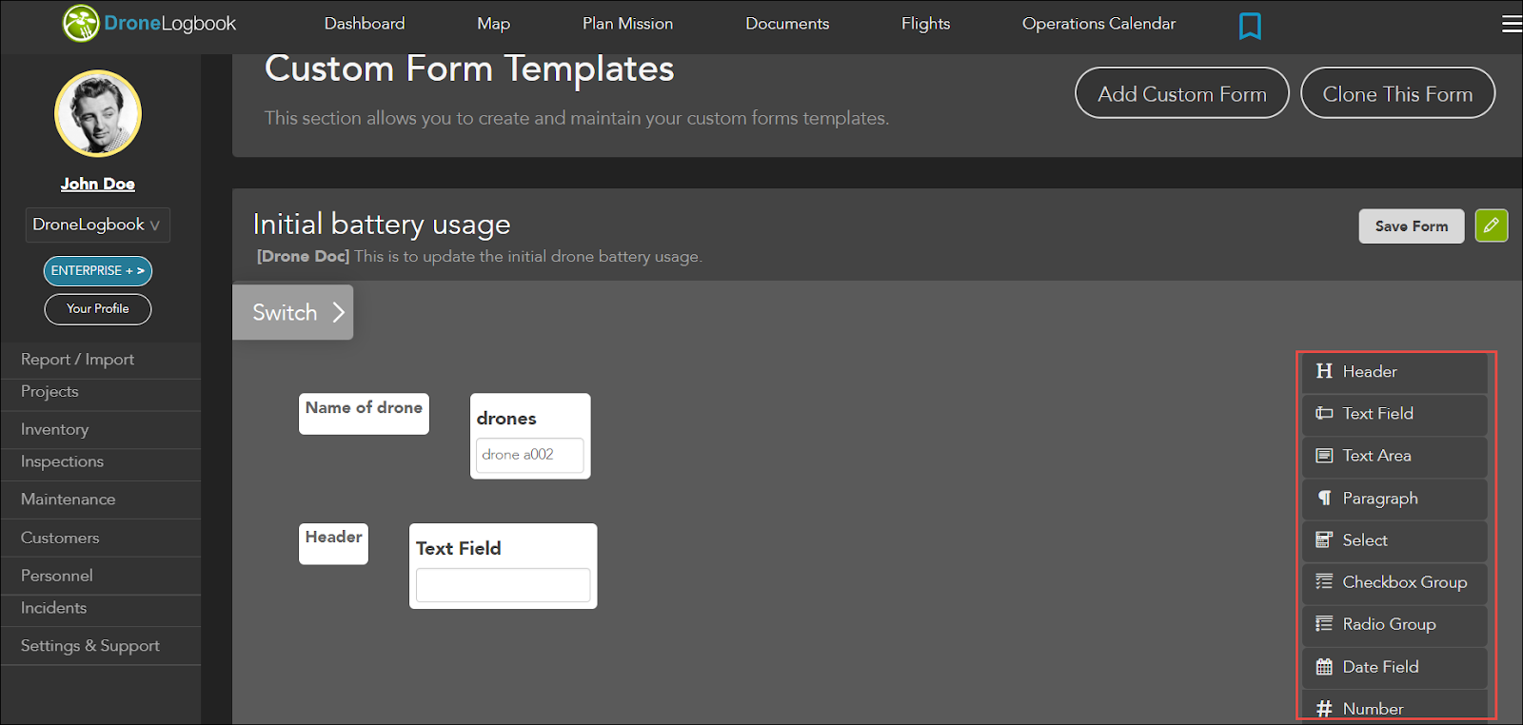
Task: Open the Operations Calendar menu
Action: point(1098,24)
